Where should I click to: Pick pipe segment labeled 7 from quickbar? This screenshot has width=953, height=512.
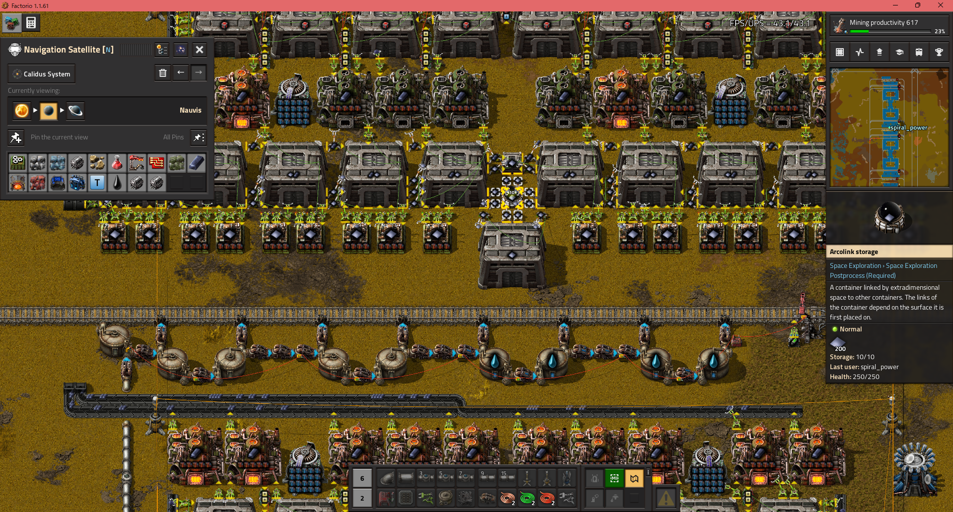click(x=466, y=478)
